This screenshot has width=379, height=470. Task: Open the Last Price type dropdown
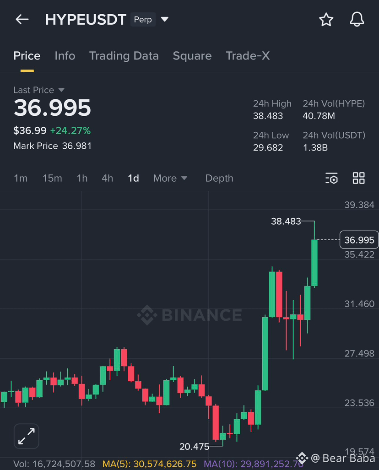coord(61,90)
